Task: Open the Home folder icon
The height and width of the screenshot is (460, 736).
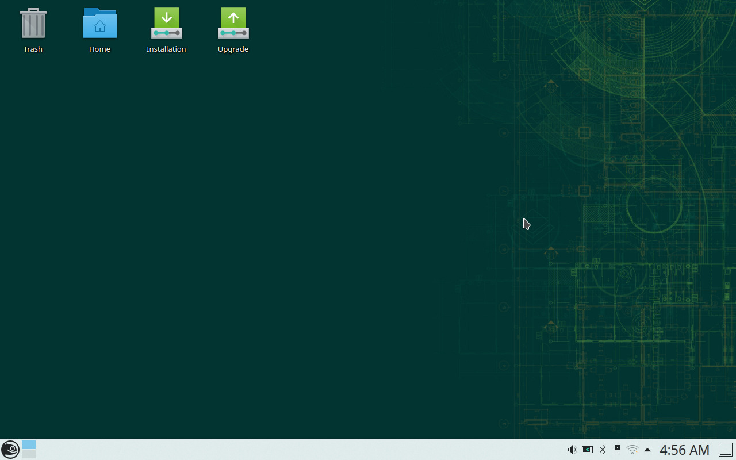Action: pyautogui.click(x=99, y=24)
